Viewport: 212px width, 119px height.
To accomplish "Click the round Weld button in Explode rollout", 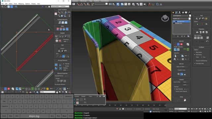I will tap(57, 41).
